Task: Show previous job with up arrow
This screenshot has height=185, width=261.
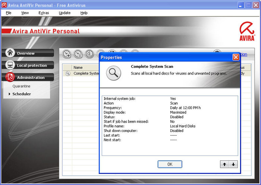Action: click(x=224, y=164)
